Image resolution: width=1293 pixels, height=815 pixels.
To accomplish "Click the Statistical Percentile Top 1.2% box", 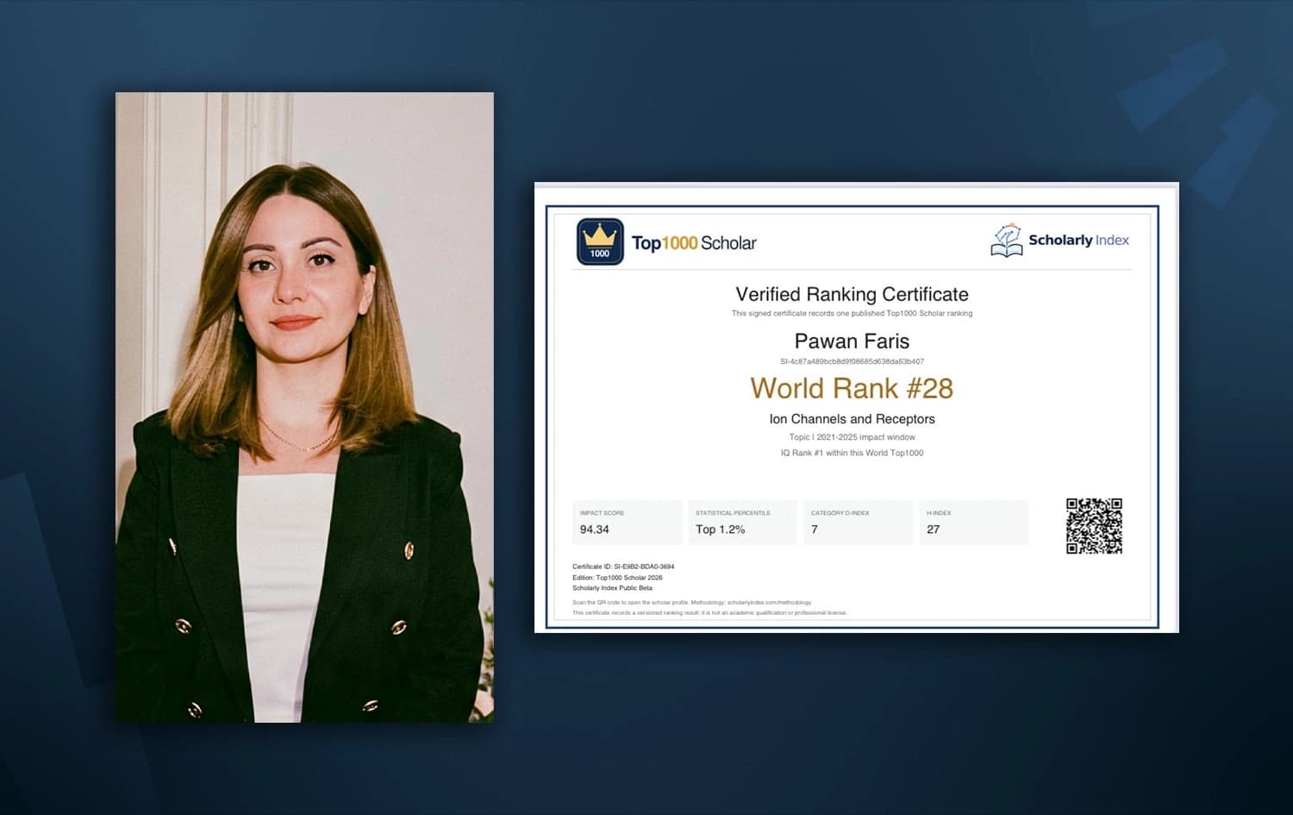I will pyautogui.click(x=743, y=522).
